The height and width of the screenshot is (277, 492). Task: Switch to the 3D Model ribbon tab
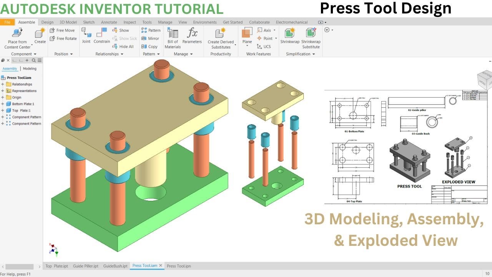68,22
